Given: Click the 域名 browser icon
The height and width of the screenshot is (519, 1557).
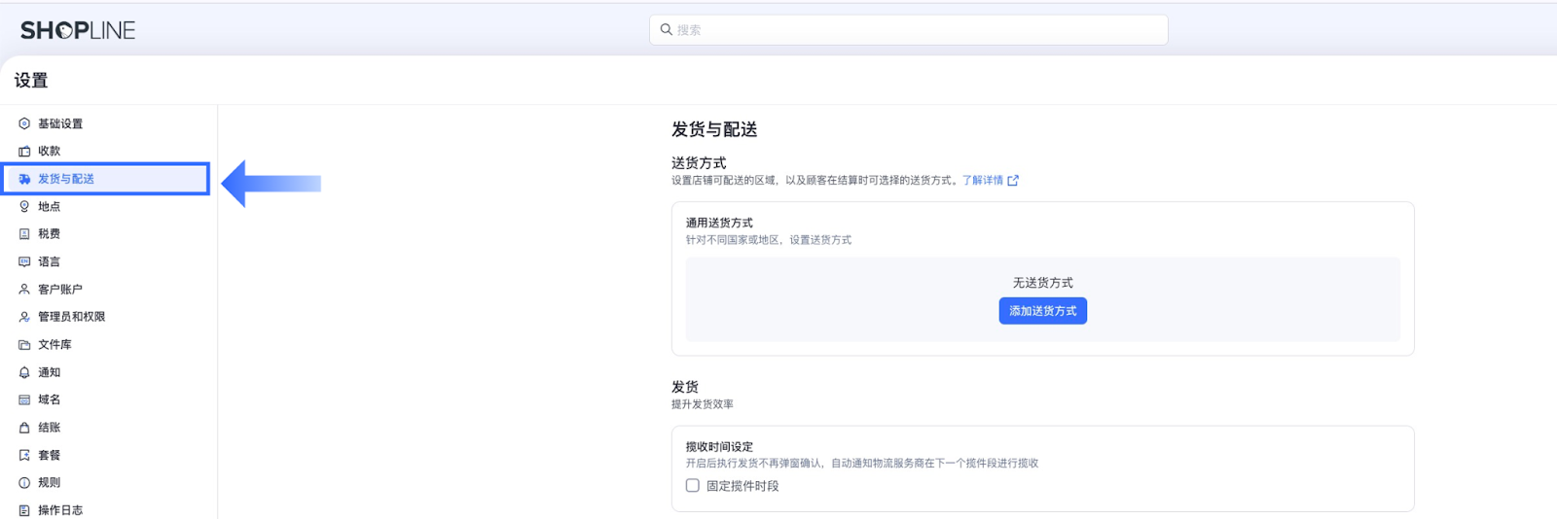Looking at the screenshot, I should point(24,399).
